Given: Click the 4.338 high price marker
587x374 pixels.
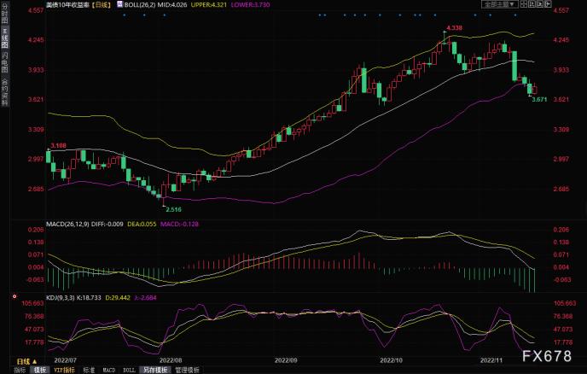Looking at the screenshot, I should [455, 27].
